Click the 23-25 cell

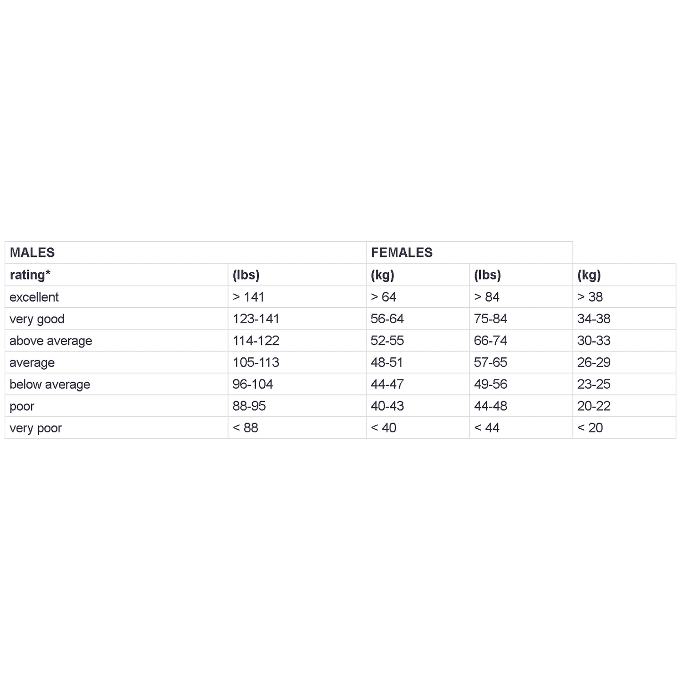tap(594, 385)
